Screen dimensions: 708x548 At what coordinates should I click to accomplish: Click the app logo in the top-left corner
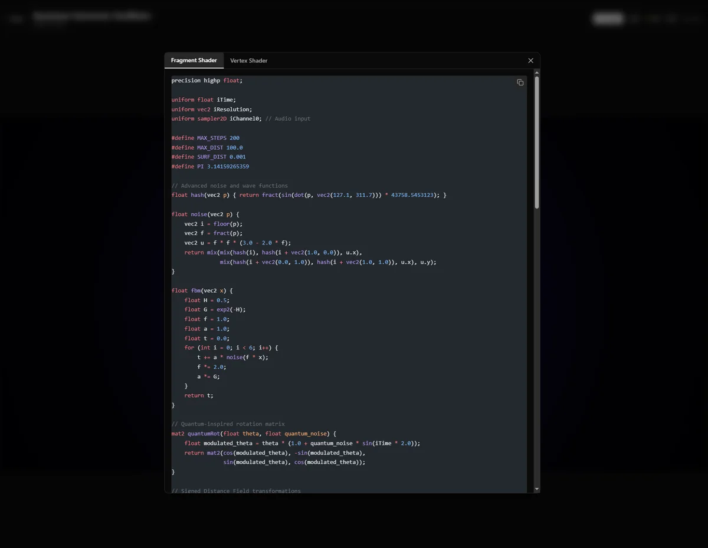[x=15, y=18]
